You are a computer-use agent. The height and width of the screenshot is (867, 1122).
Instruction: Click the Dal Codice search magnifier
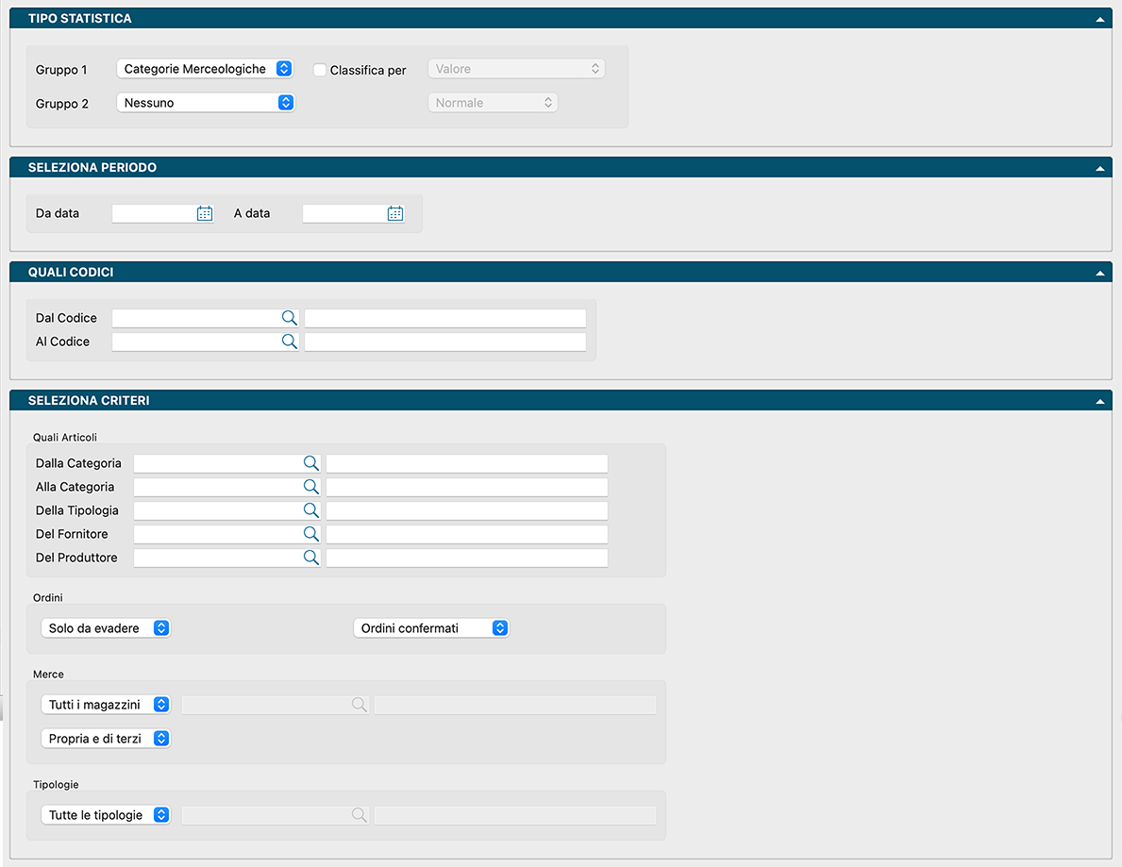(x=290, y=318)
